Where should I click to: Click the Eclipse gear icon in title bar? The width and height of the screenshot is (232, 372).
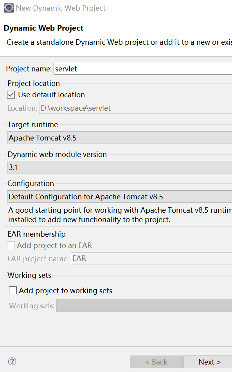[9, 8]
